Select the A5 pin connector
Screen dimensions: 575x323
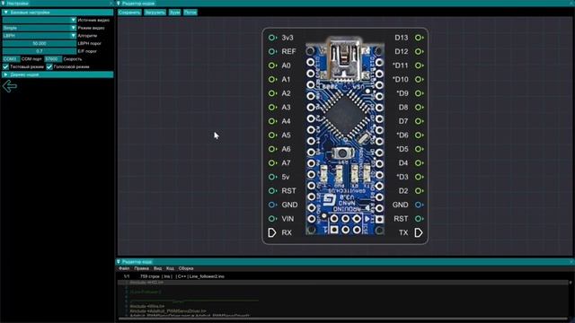(x=272, y=135)
